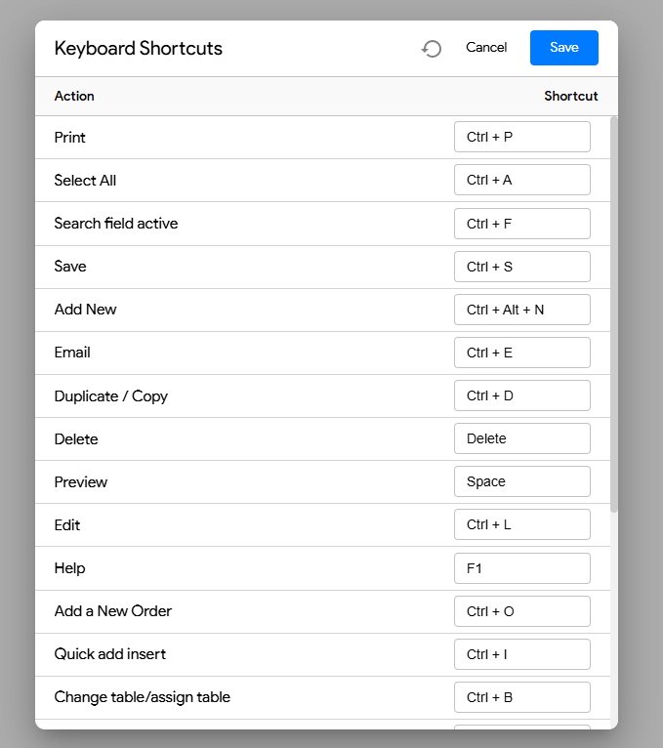Click the shortcuts list vertical scrollbar
The image size is (663, 748).
click(x=614, y=314)
